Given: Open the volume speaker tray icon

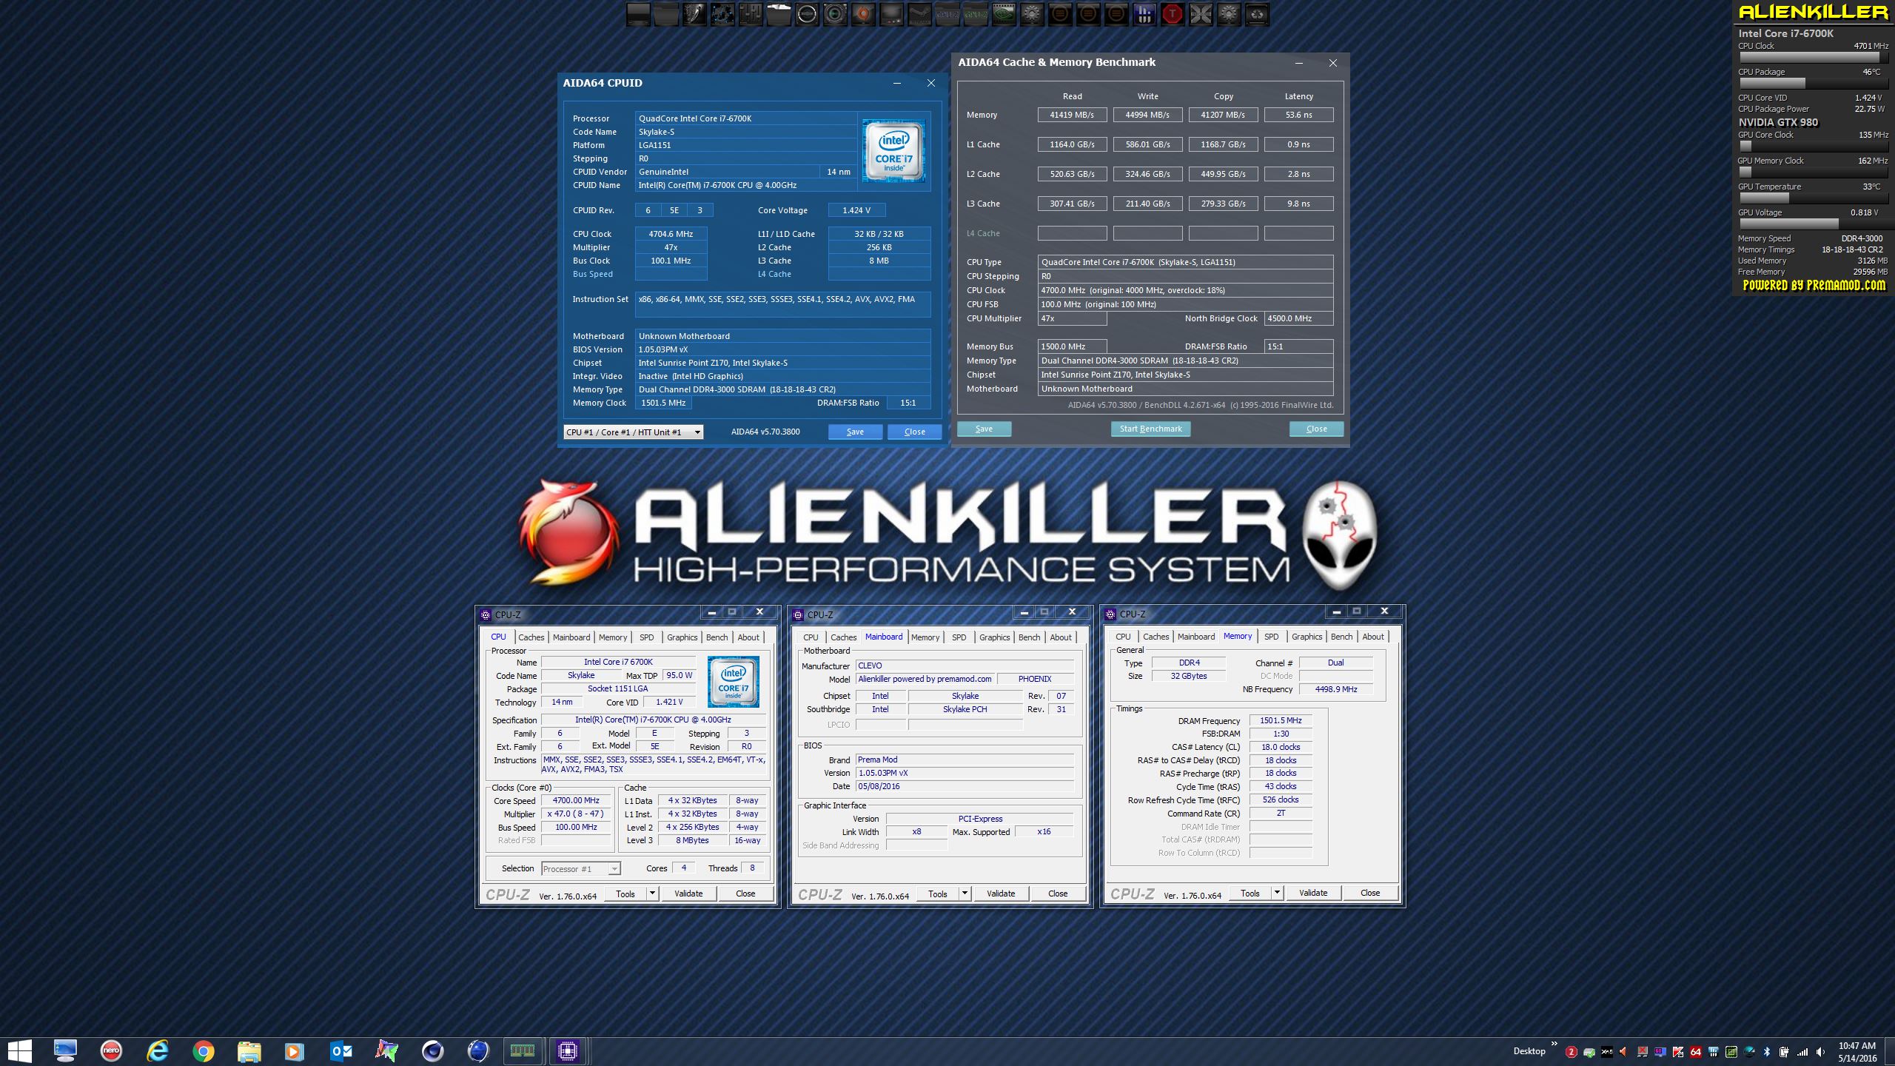Looking at the screenshot, I should click(x=1819, y=1052).
